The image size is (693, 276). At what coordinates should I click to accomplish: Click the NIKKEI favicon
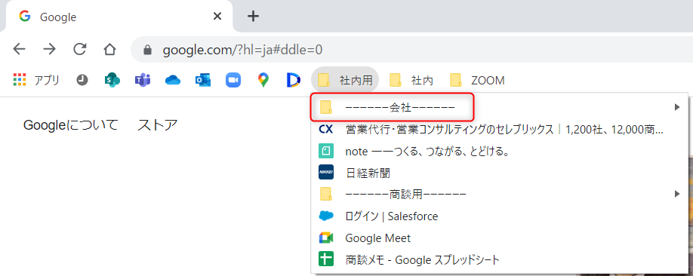325,172
